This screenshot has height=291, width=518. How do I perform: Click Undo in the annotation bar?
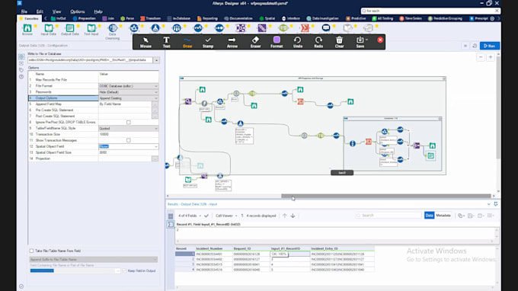click(x=298, y=43)
